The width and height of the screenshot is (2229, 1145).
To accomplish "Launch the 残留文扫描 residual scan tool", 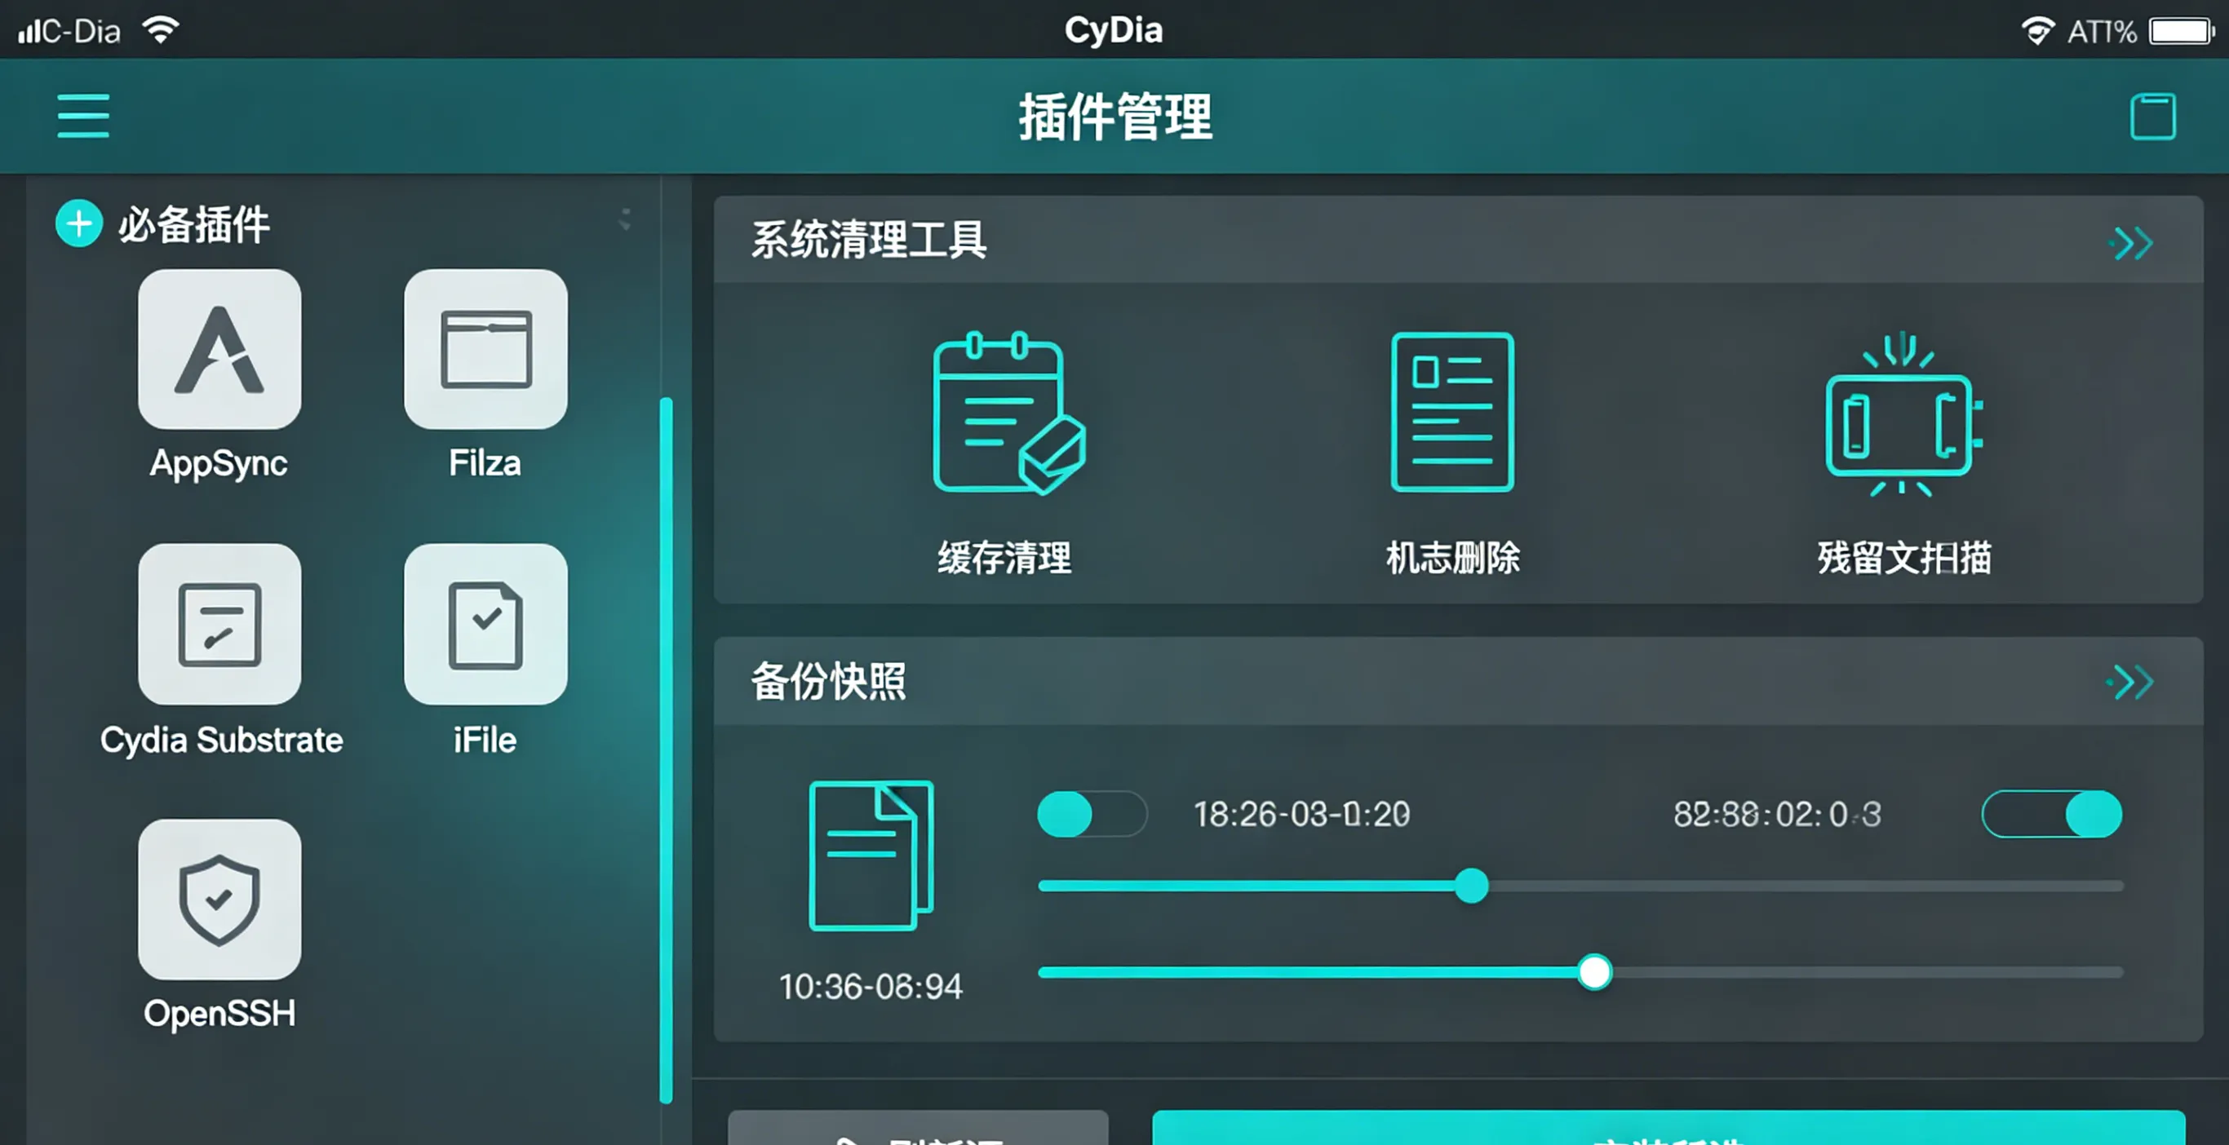I will tap(1903, 413).
